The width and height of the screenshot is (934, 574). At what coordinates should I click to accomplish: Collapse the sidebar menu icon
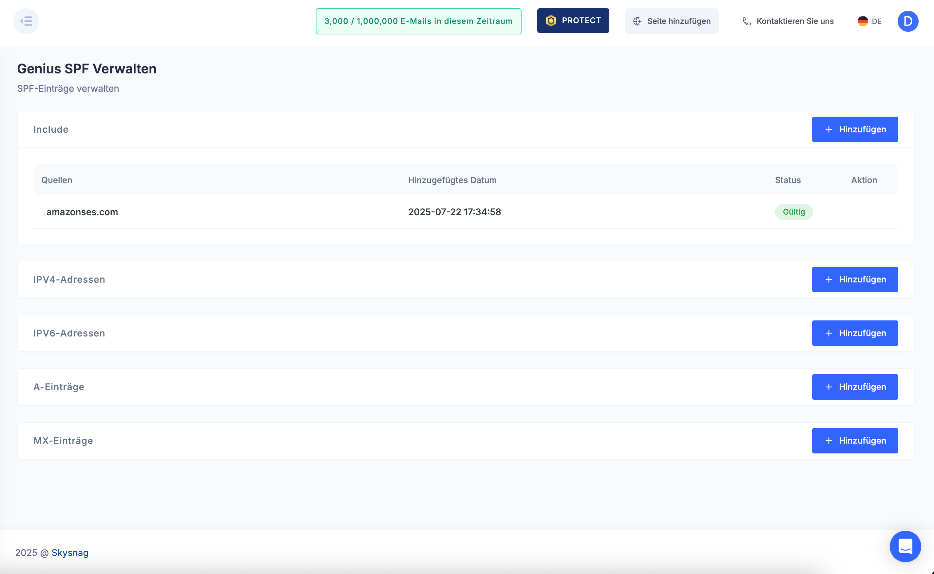(26, 21)
